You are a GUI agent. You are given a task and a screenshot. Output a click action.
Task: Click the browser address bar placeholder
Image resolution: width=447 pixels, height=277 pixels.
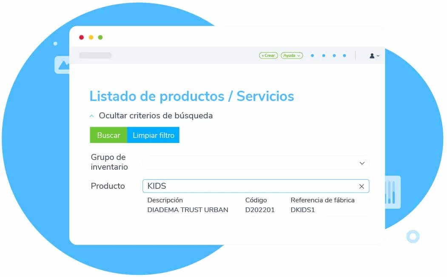95,55
